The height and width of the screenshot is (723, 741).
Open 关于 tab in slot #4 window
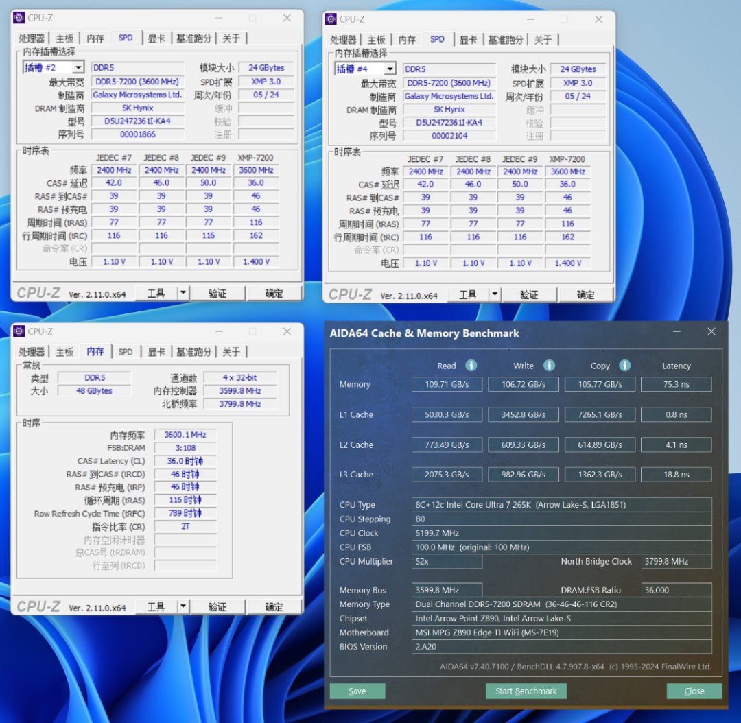coord(543,40)
